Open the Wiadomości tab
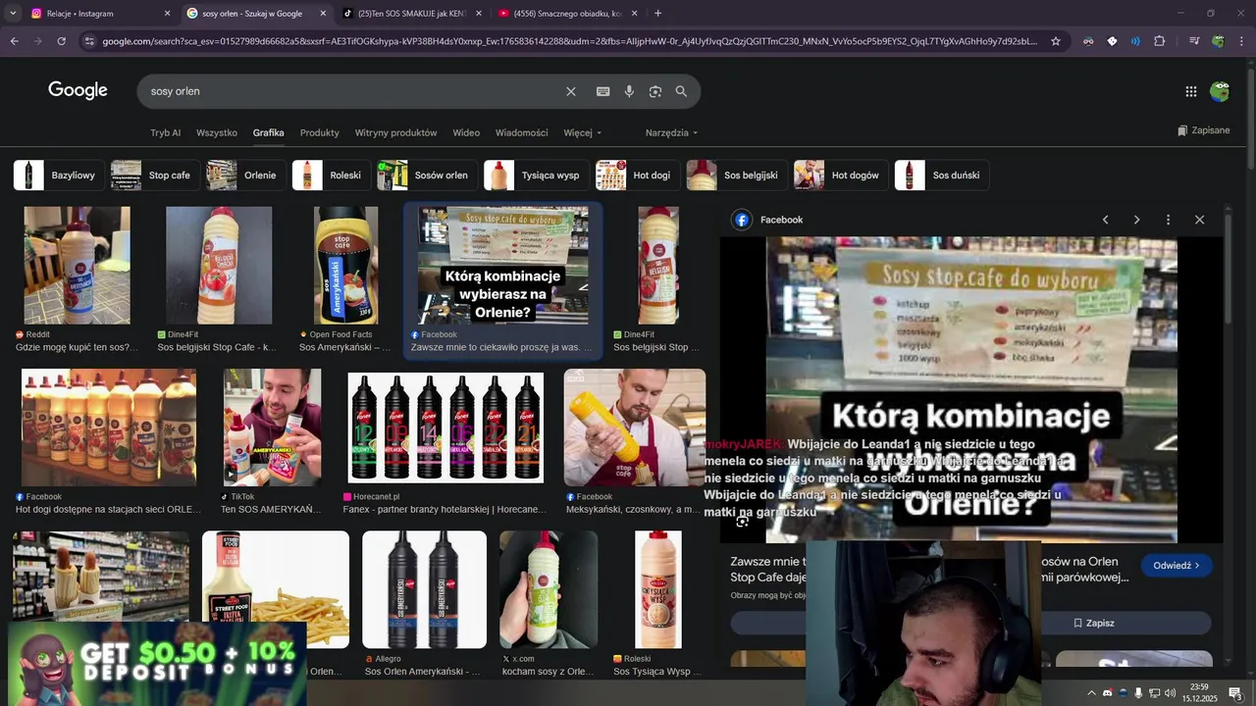The width and height of the screenshot is (1256, 706). (x=522, y=132)
